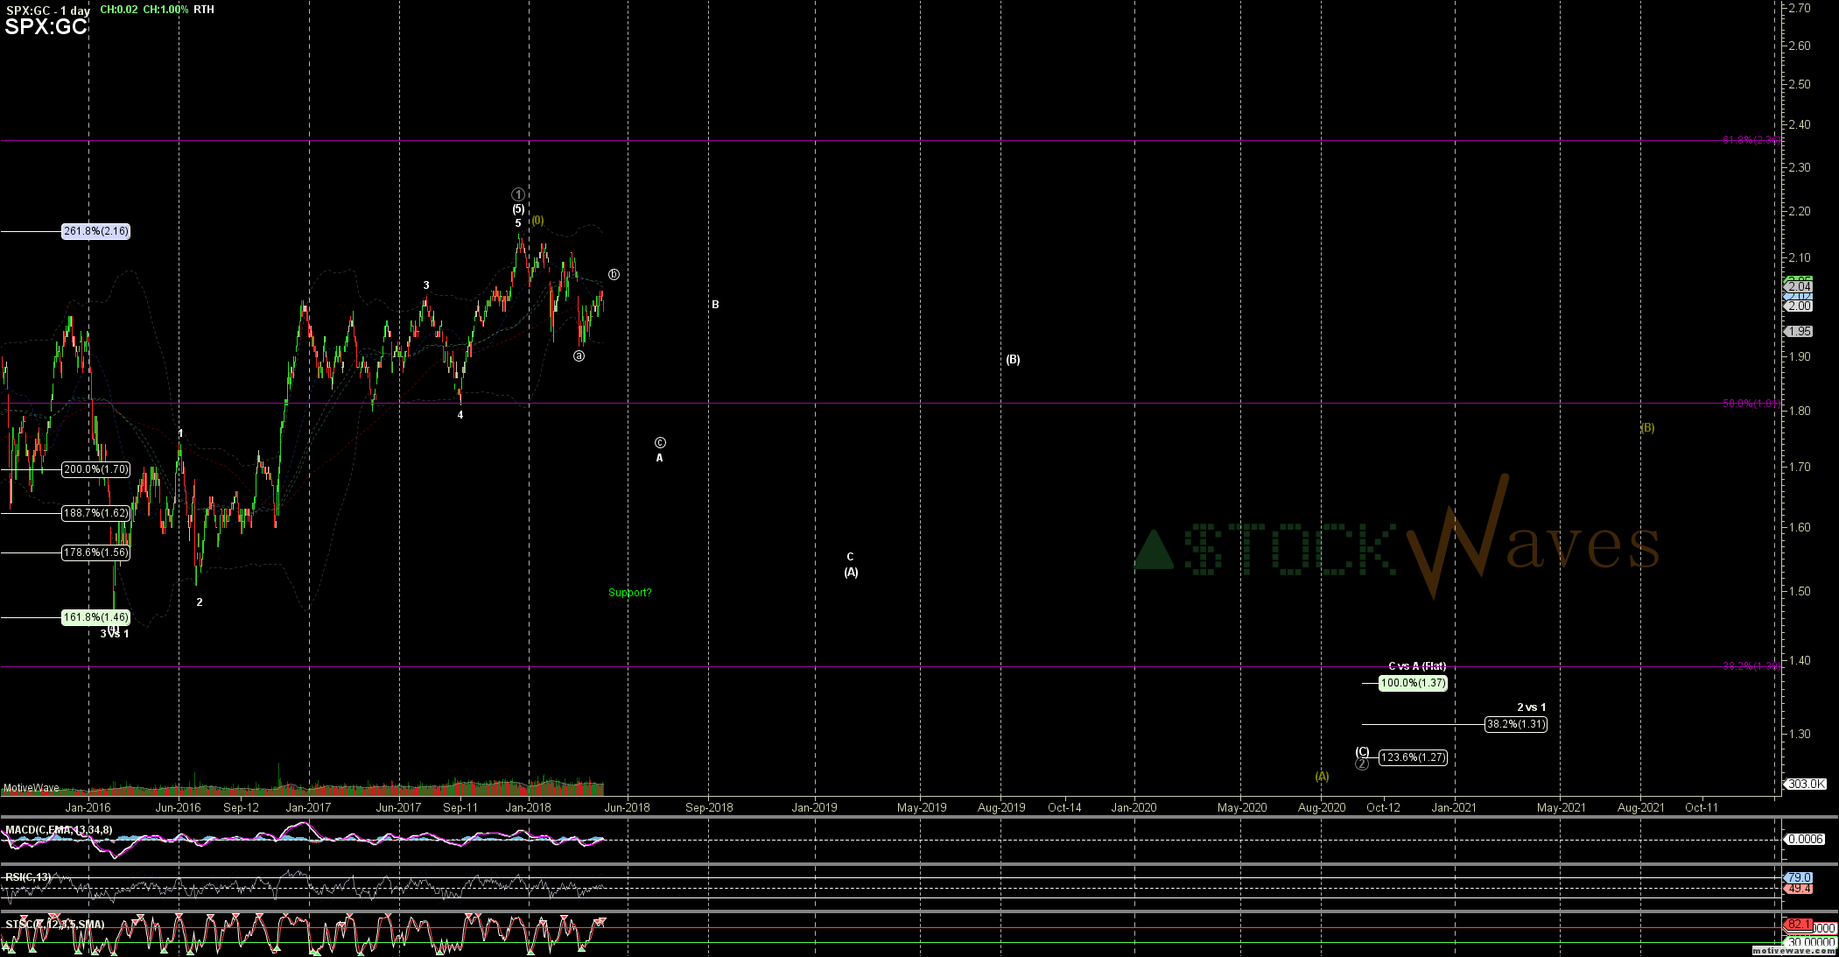
Task: Click the Jan-2016 date on the time axis
Action: tap(88, 808)
